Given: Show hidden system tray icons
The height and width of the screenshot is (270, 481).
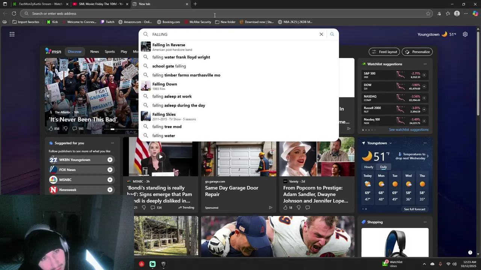Looking at the screenshot, I should (x=424, y=264).
